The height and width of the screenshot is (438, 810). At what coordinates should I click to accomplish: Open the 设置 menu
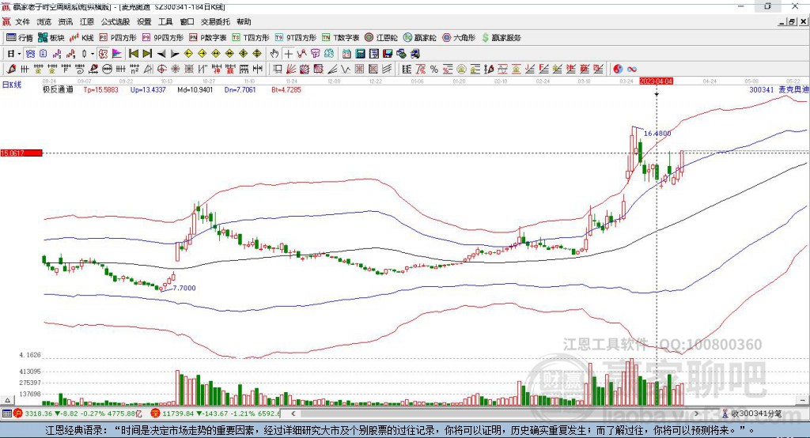click(x=144, y=21)
